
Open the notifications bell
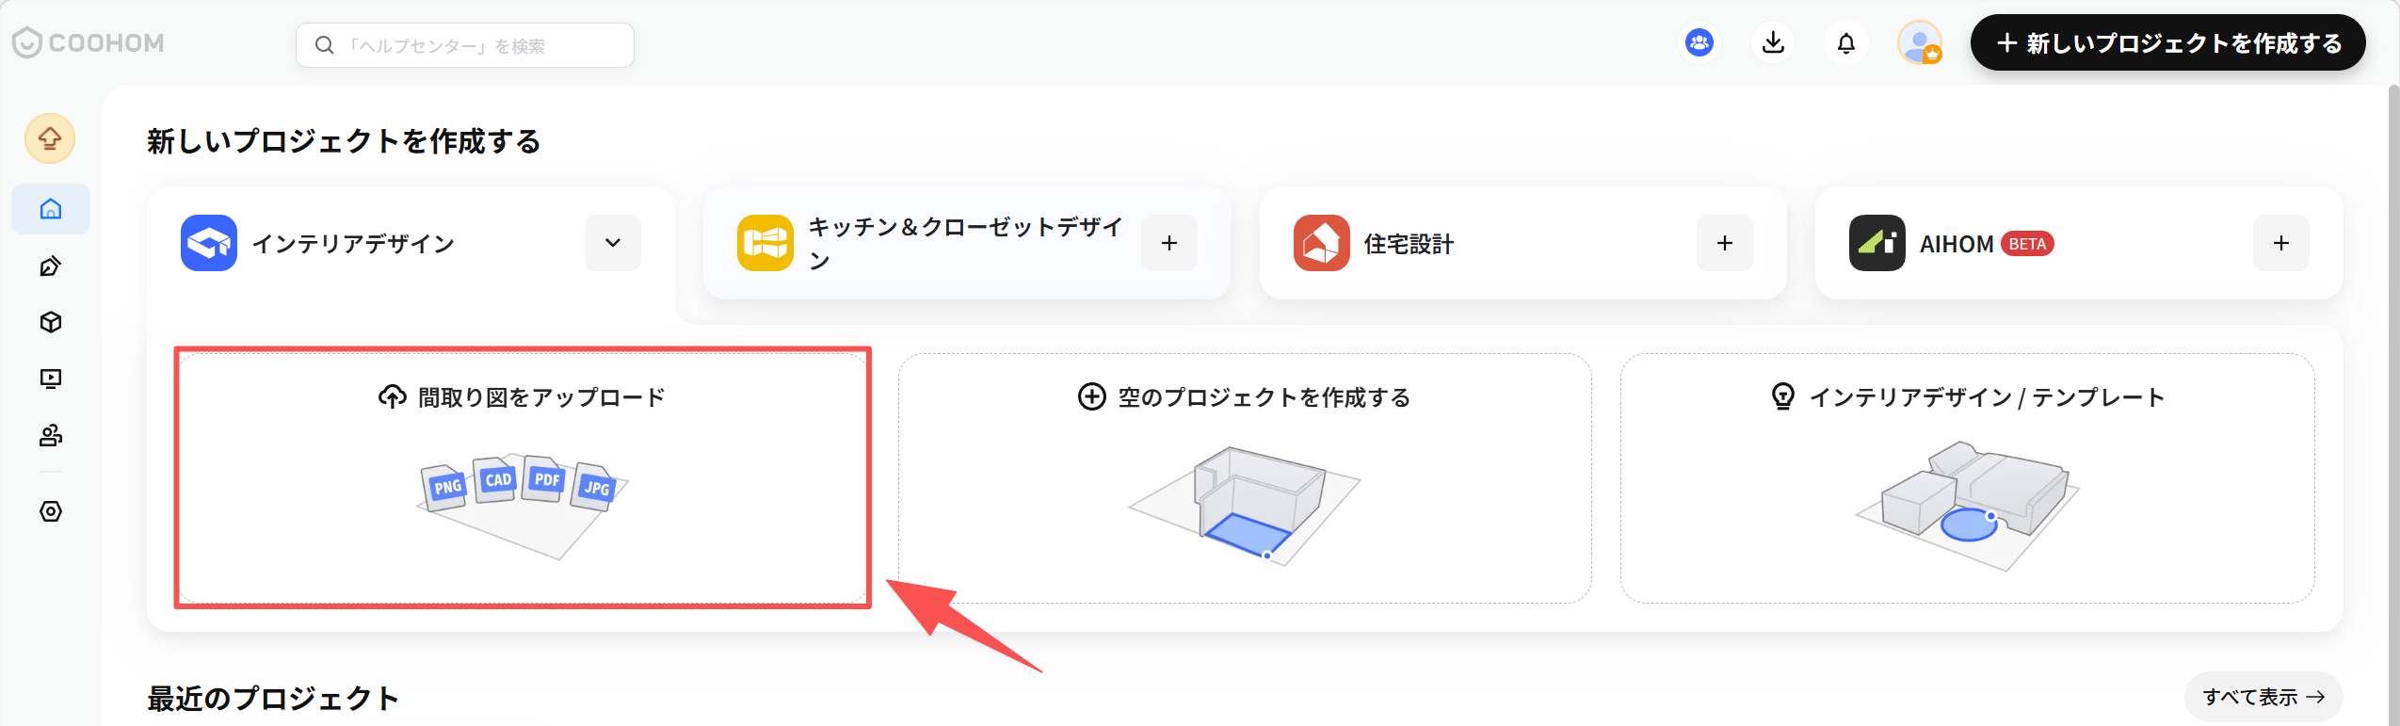1846,43
